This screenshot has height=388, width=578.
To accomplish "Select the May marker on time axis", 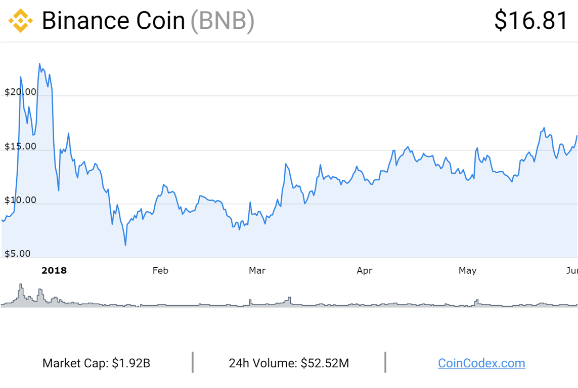I will coord(467,270).
